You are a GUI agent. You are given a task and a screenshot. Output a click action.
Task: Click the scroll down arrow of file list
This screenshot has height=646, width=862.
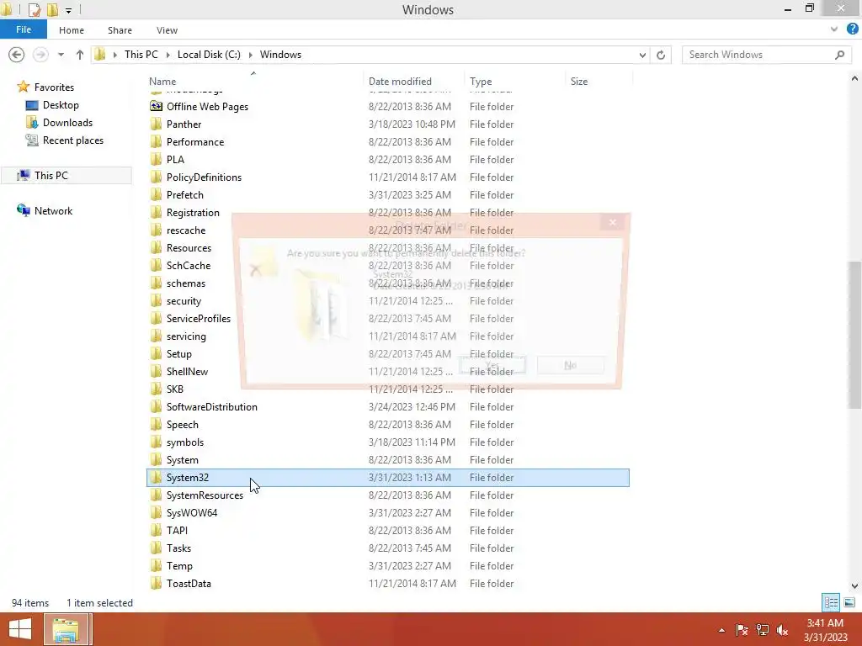coord(854,586)
